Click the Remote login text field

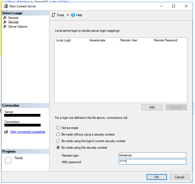coord(152,155)
